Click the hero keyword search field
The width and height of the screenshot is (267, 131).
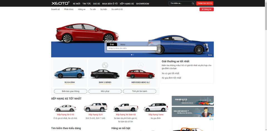(x=132, y=48)
